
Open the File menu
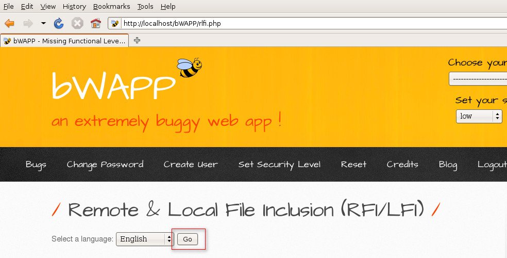click(x=8, y=7)
